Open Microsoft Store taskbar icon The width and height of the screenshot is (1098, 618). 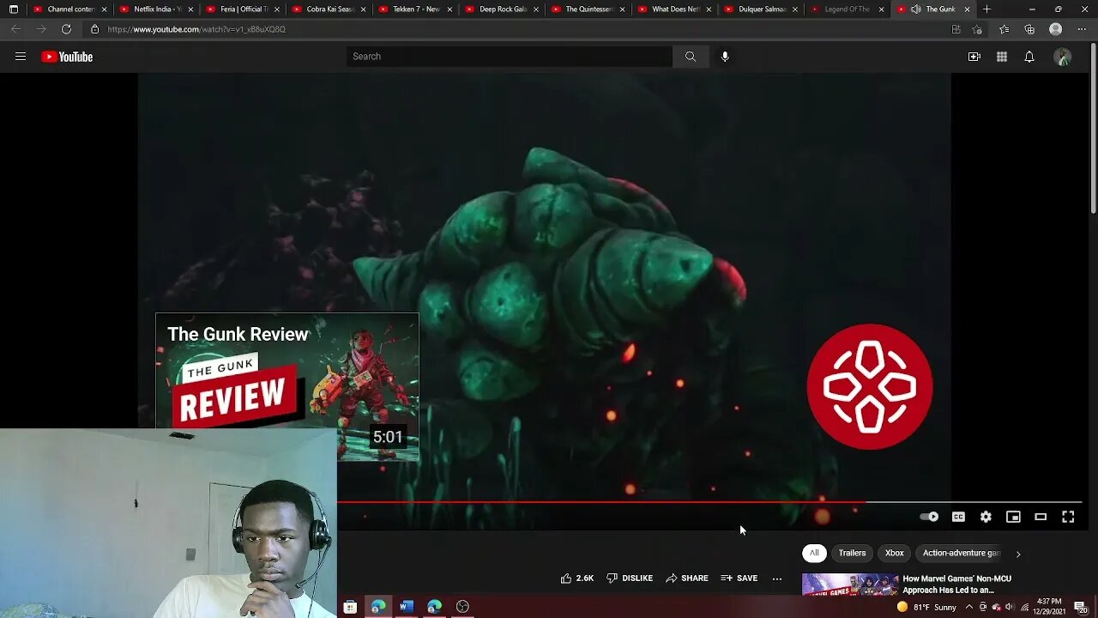[x=350, y=607]
